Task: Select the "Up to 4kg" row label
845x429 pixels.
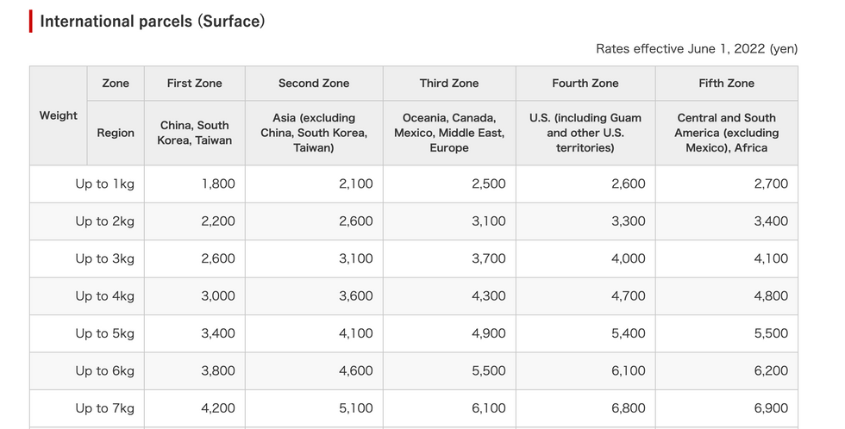Action: [x=104, y=295]
